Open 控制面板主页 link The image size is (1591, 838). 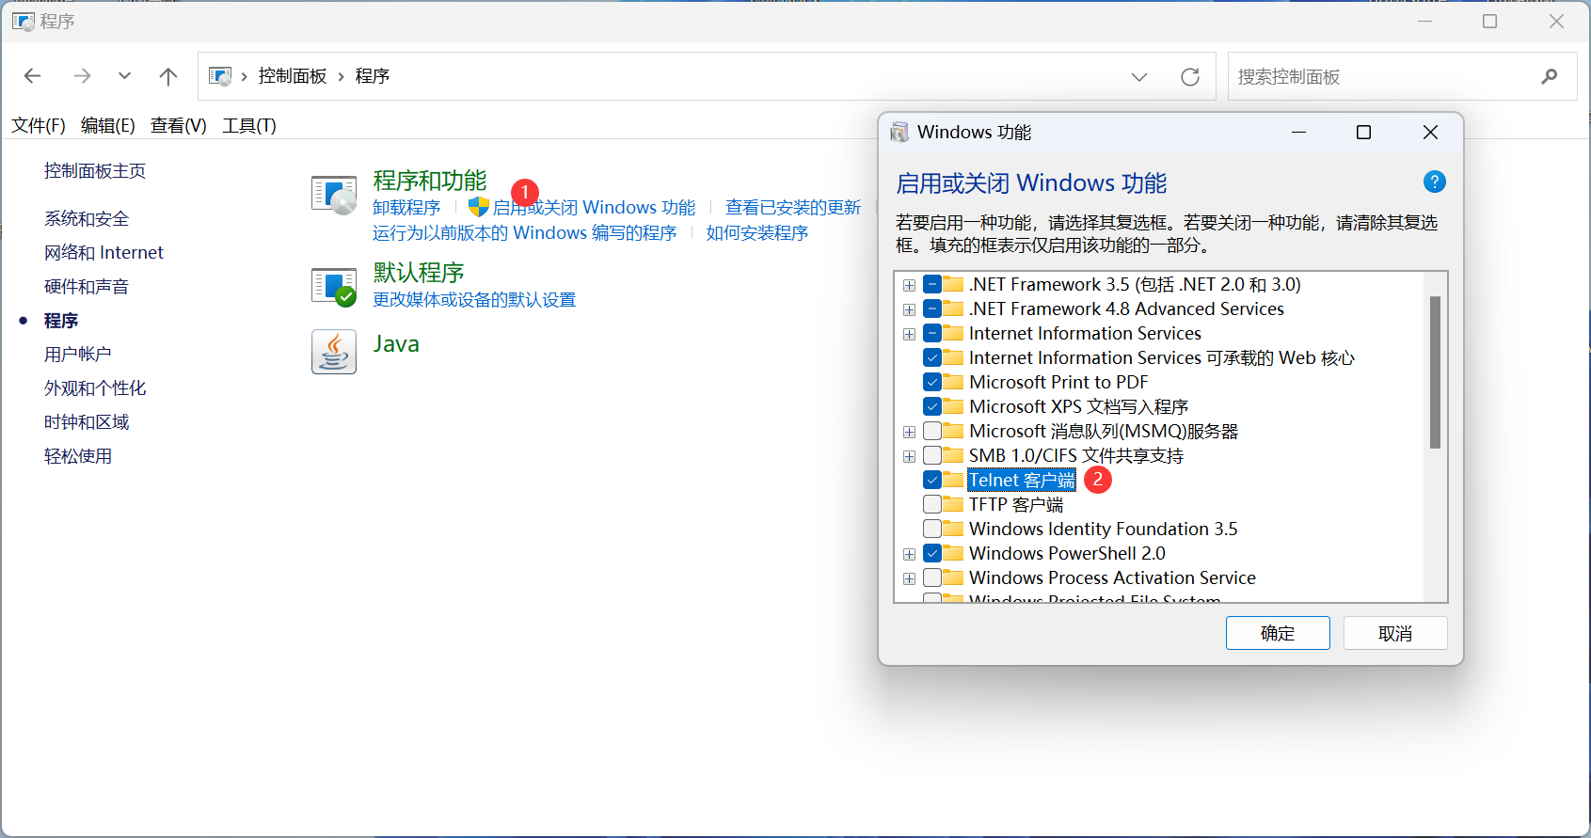[x=95, y=170]
